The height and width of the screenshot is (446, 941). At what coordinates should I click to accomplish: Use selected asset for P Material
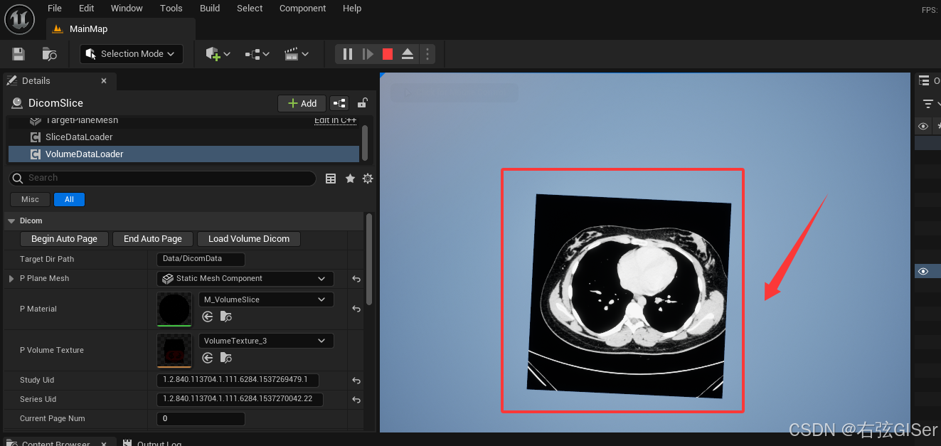[208, 317]
